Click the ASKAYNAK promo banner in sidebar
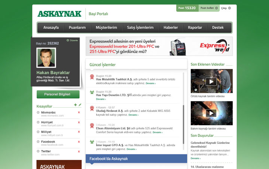 point(59,165)
